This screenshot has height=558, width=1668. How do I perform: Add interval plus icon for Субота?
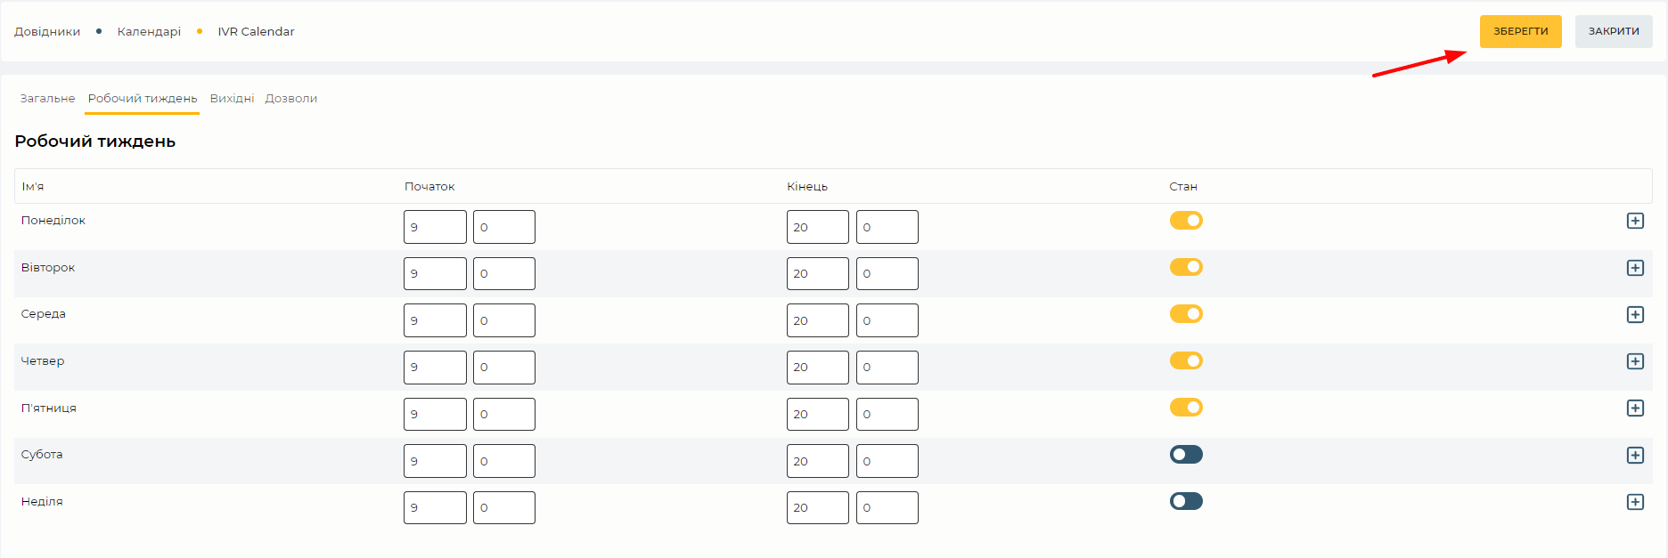1635,455
